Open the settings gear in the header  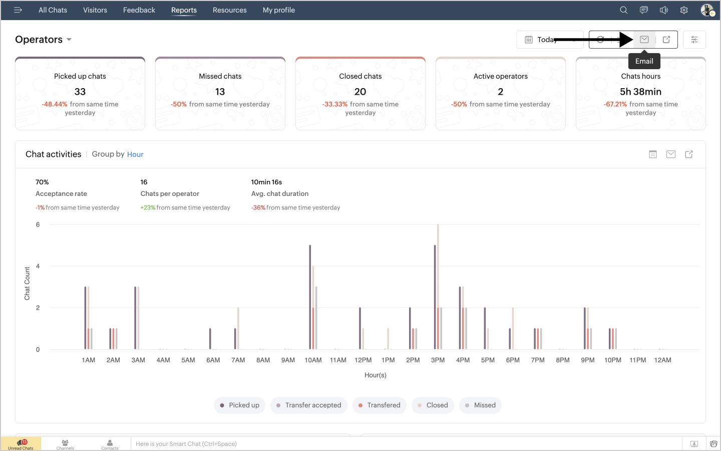[684, 10]
